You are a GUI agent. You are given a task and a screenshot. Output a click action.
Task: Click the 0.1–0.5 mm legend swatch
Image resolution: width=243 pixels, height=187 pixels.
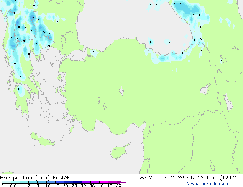click(x=7, y=182)
